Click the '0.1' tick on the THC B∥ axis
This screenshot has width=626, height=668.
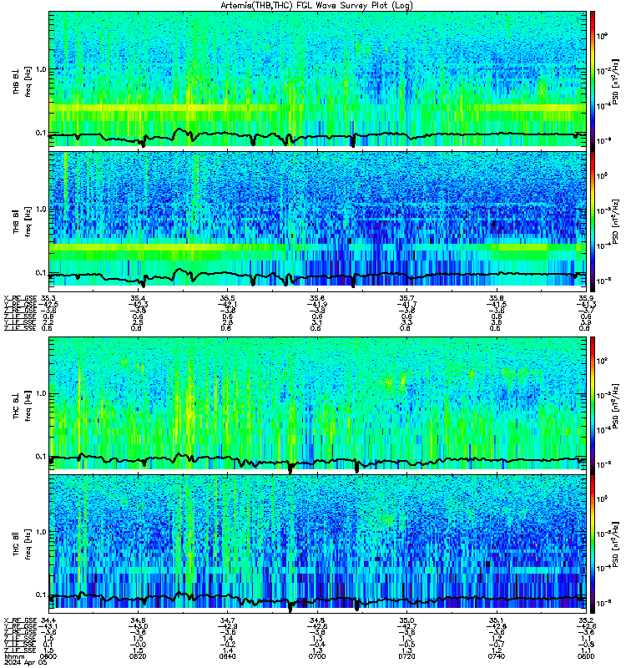(40, 595)
